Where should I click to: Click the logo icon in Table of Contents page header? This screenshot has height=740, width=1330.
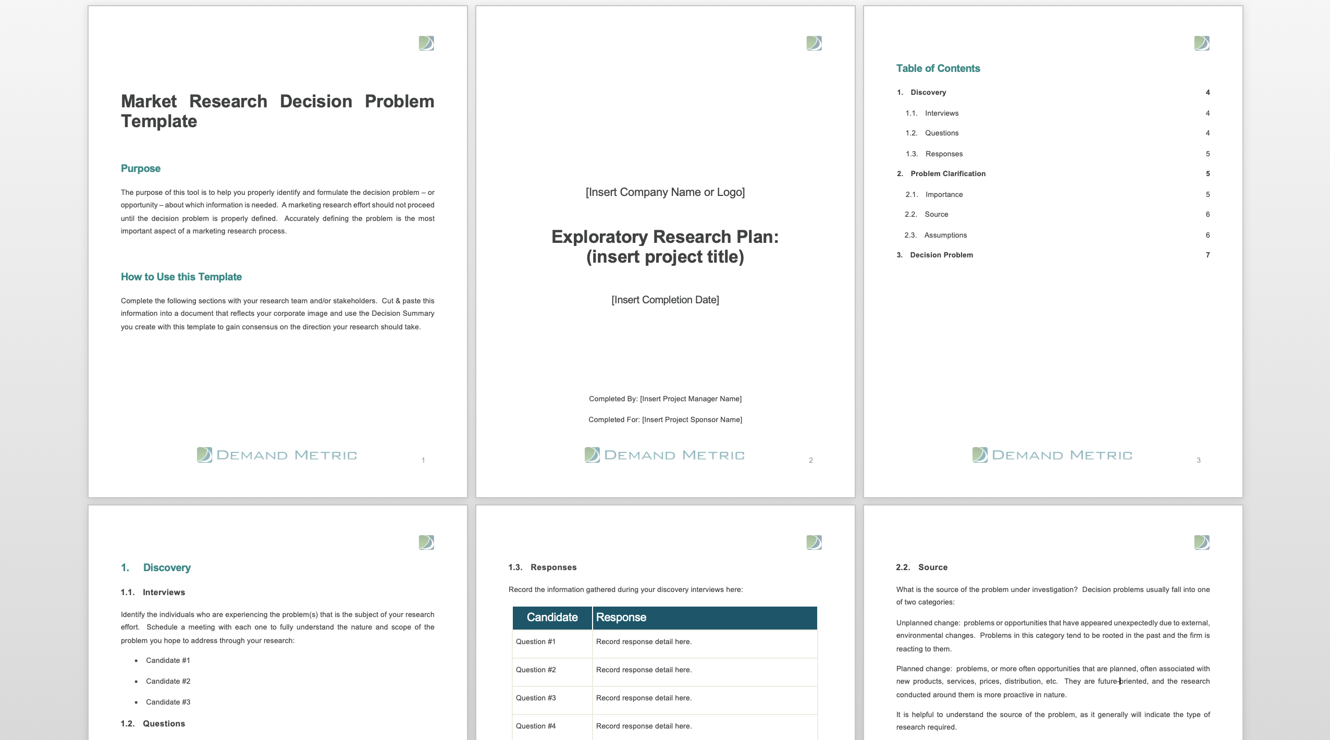pos(1202,43)
